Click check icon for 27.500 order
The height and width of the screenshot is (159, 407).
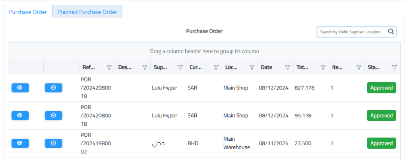point(53,143)
